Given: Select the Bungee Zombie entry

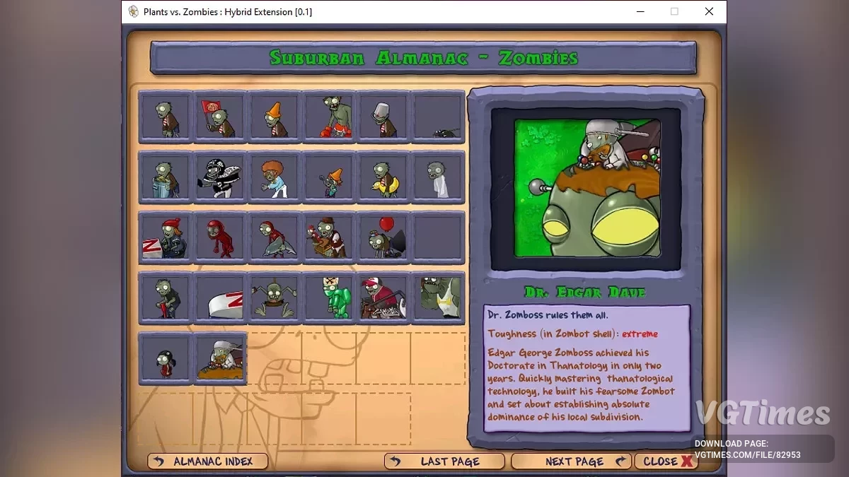Looking at the screenshot, I should point(275,298).
